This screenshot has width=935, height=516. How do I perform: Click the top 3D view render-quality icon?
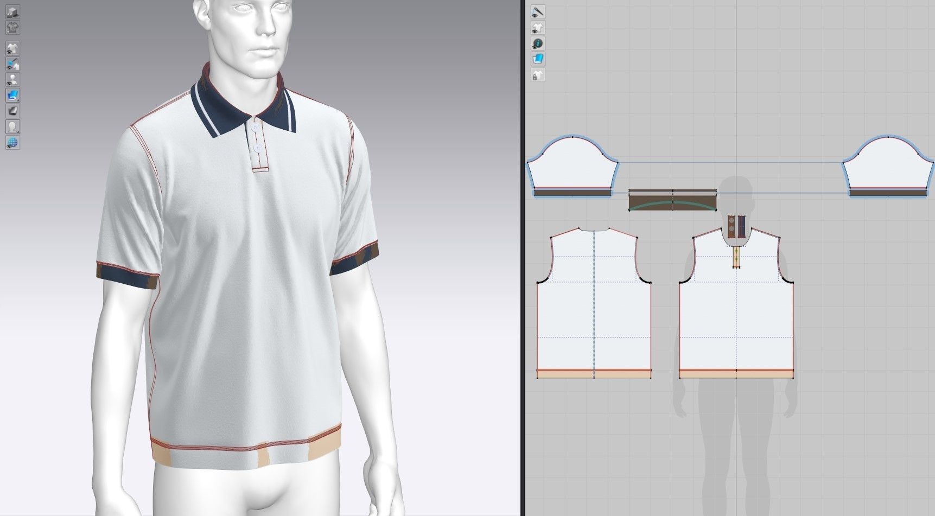click(x=12, y=12)
